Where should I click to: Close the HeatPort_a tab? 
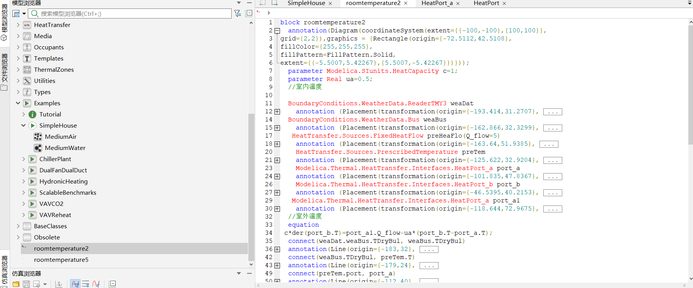(458, 3)
